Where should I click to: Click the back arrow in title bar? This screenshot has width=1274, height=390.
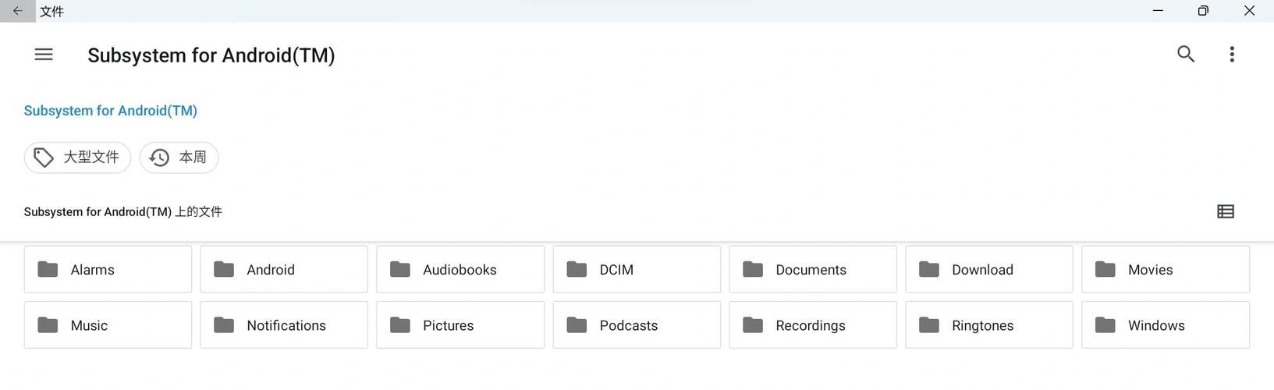pyautogui.click(x=17, y=11)
